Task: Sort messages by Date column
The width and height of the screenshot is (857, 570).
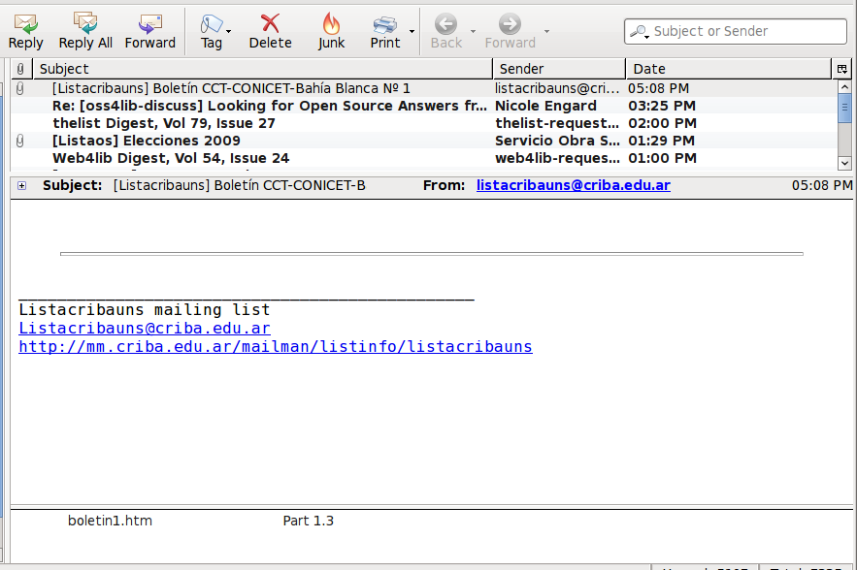Action: pos(728,69)
